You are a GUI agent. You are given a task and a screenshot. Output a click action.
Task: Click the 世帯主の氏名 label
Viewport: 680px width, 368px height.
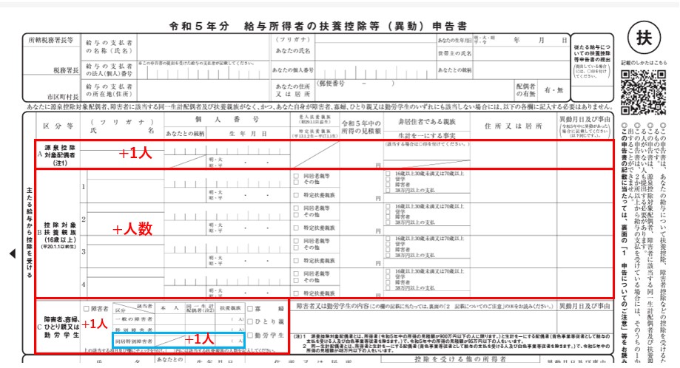click(454, 54)
